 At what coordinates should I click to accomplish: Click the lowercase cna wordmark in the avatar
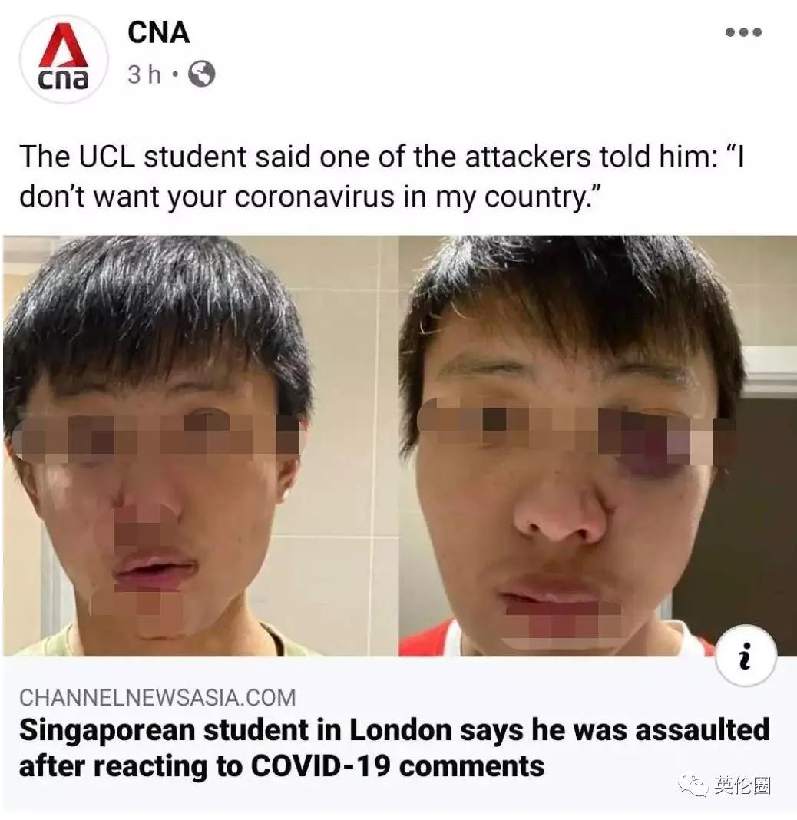63,79
